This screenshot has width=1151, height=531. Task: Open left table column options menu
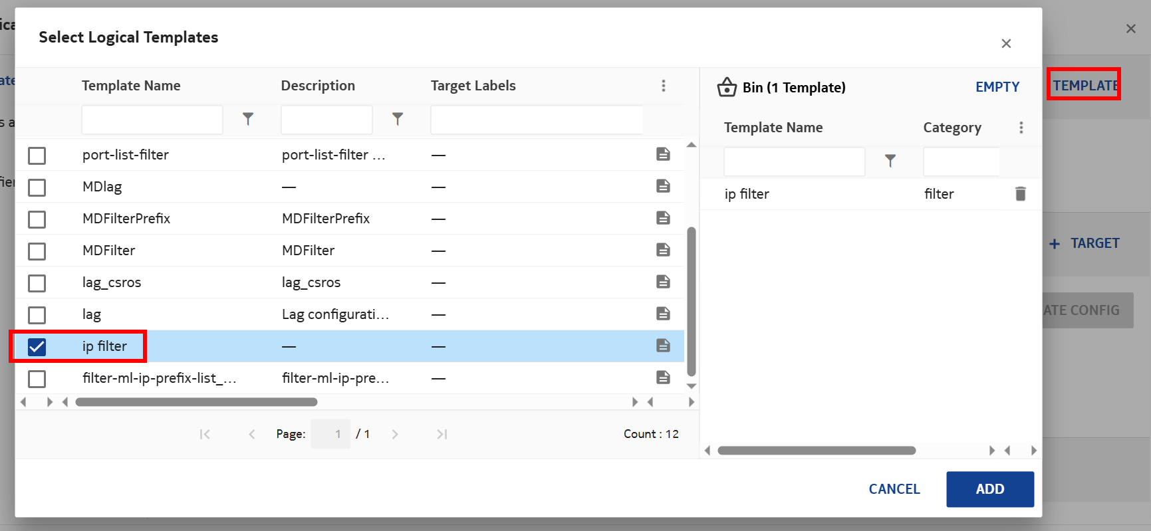[x=663, y=86]
